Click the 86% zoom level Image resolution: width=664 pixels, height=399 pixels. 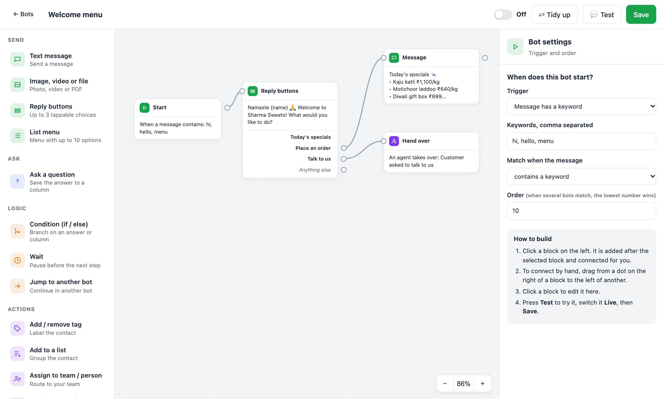tap(463, 383)
